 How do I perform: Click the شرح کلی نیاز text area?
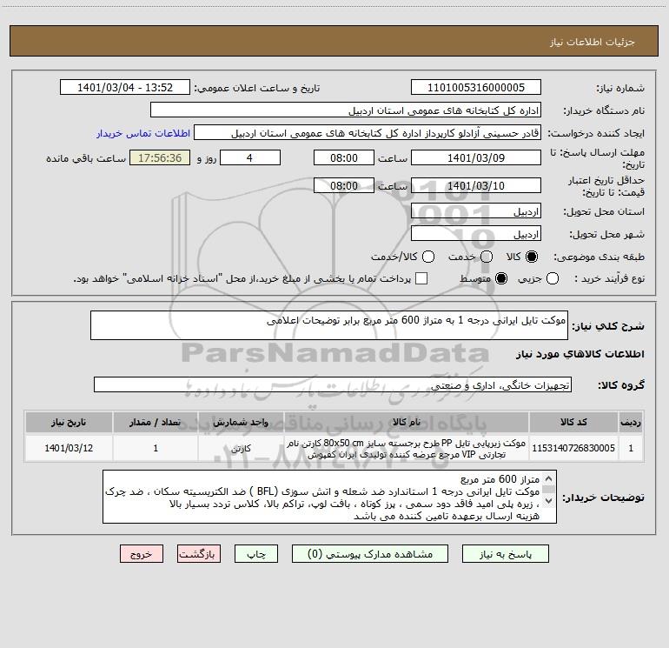click(x=329, y=325)
